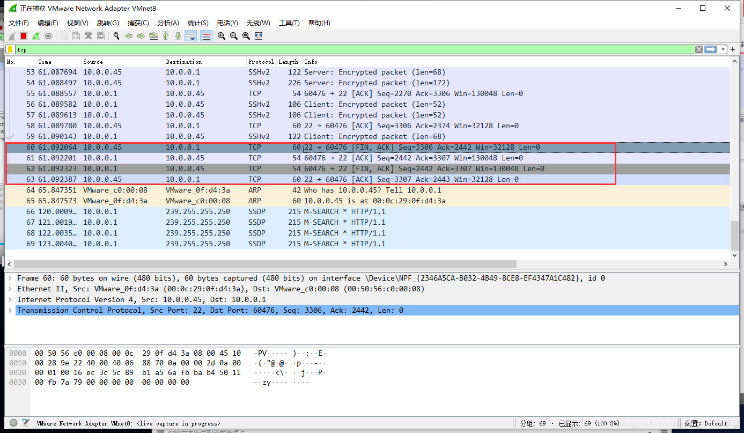Click the reload capture file icon
744x433 pixels.
click(x=101, y=36)
